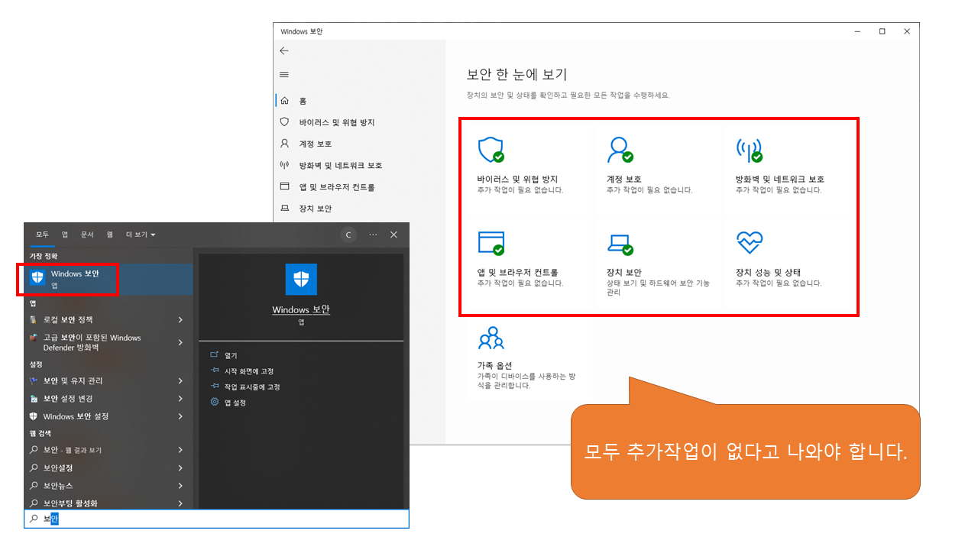Image resolution: width=978 pixels, height=550 pixels.
Task: Click the antenna icon beside sidebar 방화벽
Action: pyautogui.click(x=284, y=165)
